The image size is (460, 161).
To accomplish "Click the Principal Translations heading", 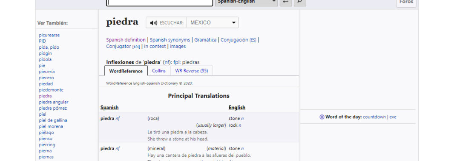I will click(x=198, y=96).
